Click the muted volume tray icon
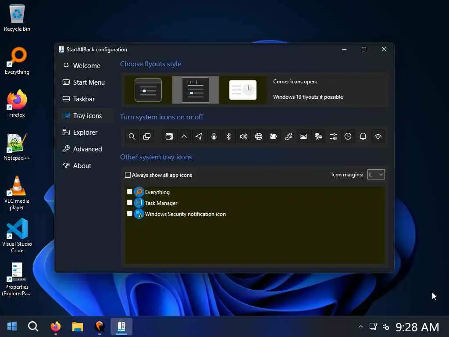The height and width of the screenshot is (337, 449). [386, 326]
